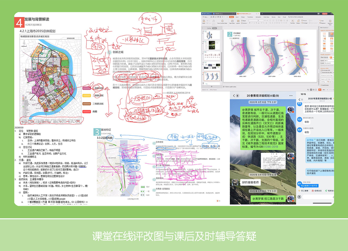Switch to normal view in status bar

(x=311, y=90)
